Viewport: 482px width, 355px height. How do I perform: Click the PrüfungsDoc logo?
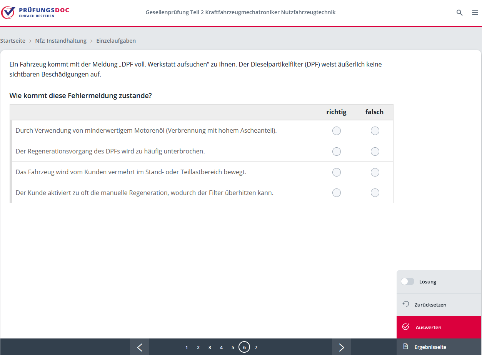[35, 12]
